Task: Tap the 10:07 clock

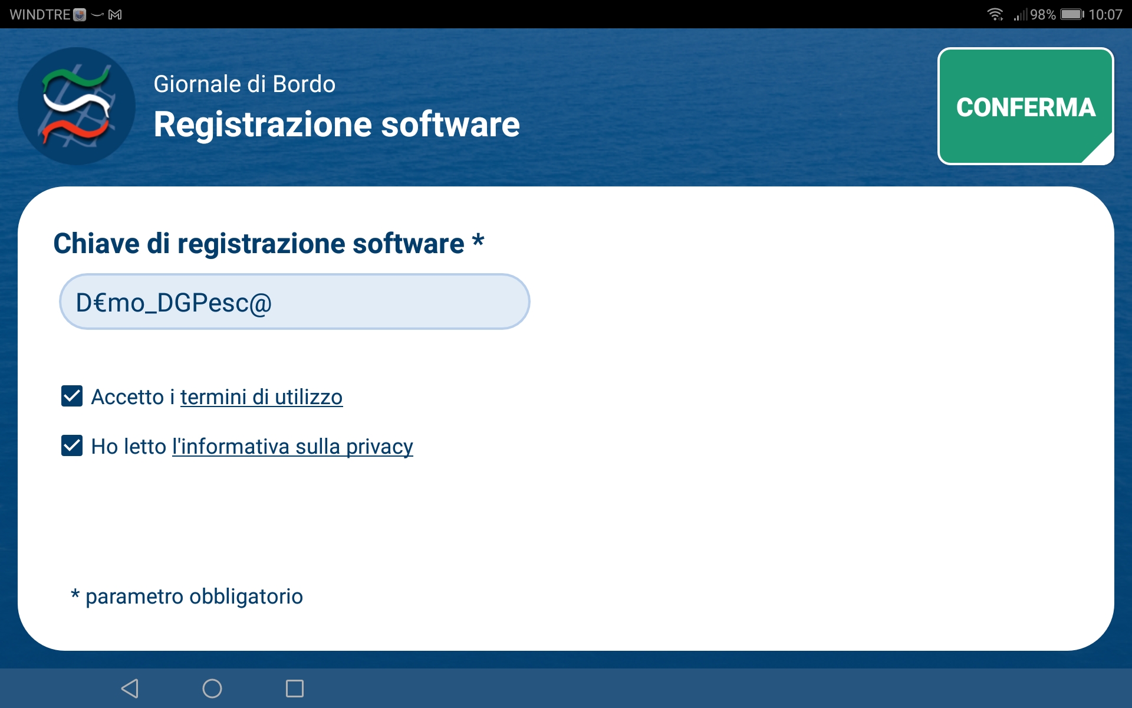Action: point(1105,14)
